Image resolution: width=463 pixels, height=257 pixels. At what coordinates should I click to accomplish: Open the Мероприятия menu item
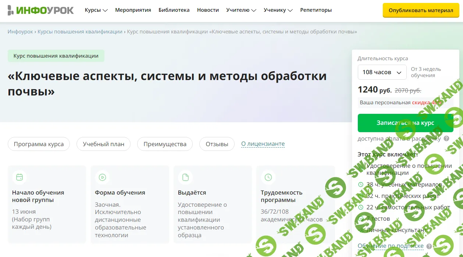[x=133, y=10]
